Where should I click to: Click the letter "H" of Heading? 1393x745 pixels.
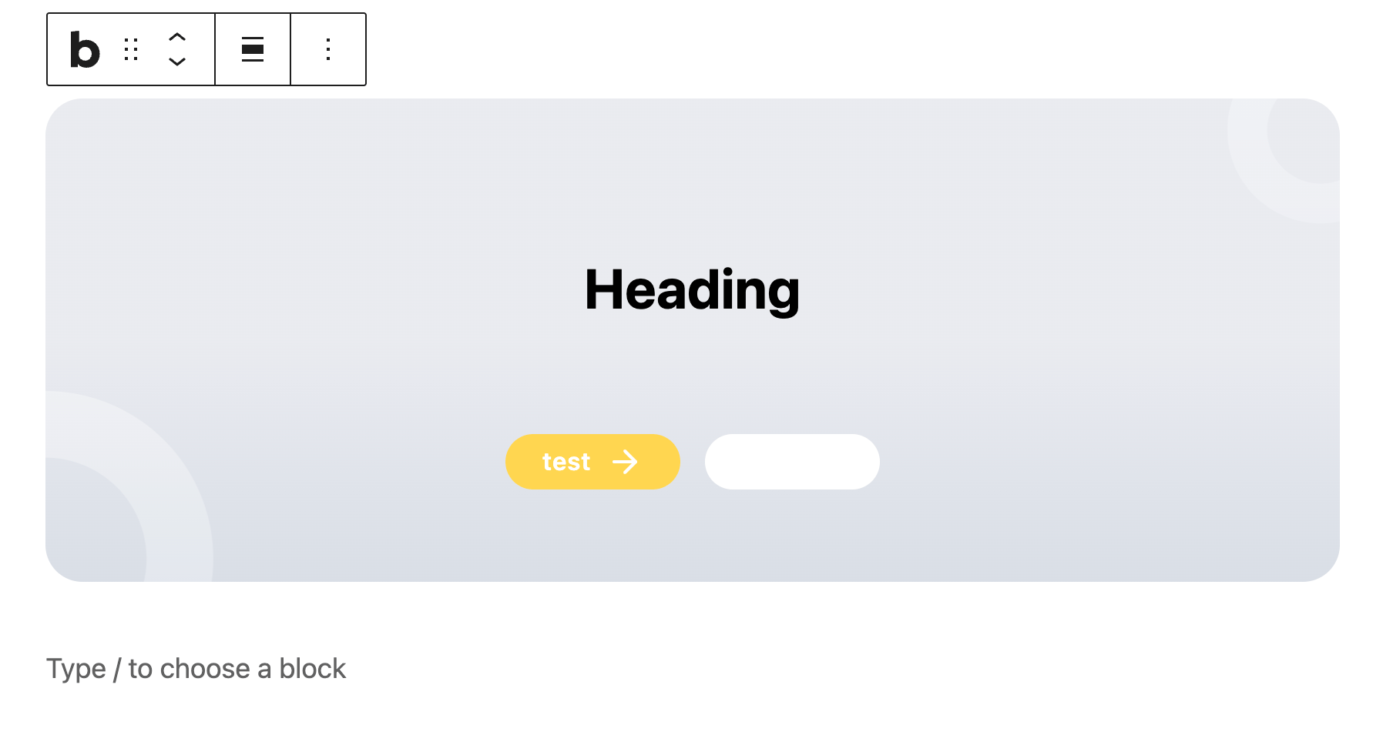click(603, 290)
